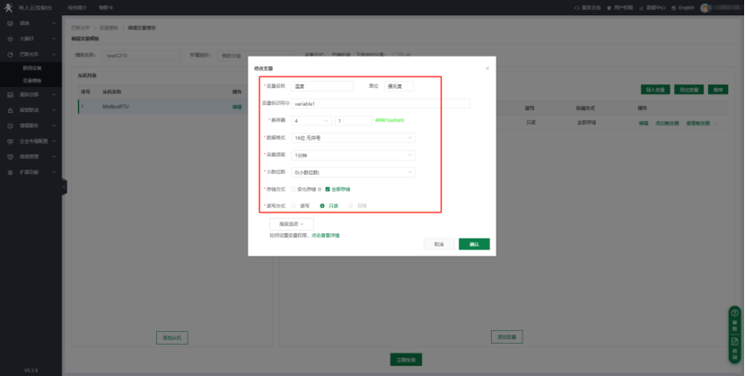Uncheck the 全部存储 checkbox
The height and width of the screenshot is (376, 745).
coord(327,189)
